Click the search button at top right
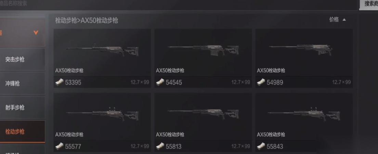Viewport: 378px width, 154px height. (369, 4)
